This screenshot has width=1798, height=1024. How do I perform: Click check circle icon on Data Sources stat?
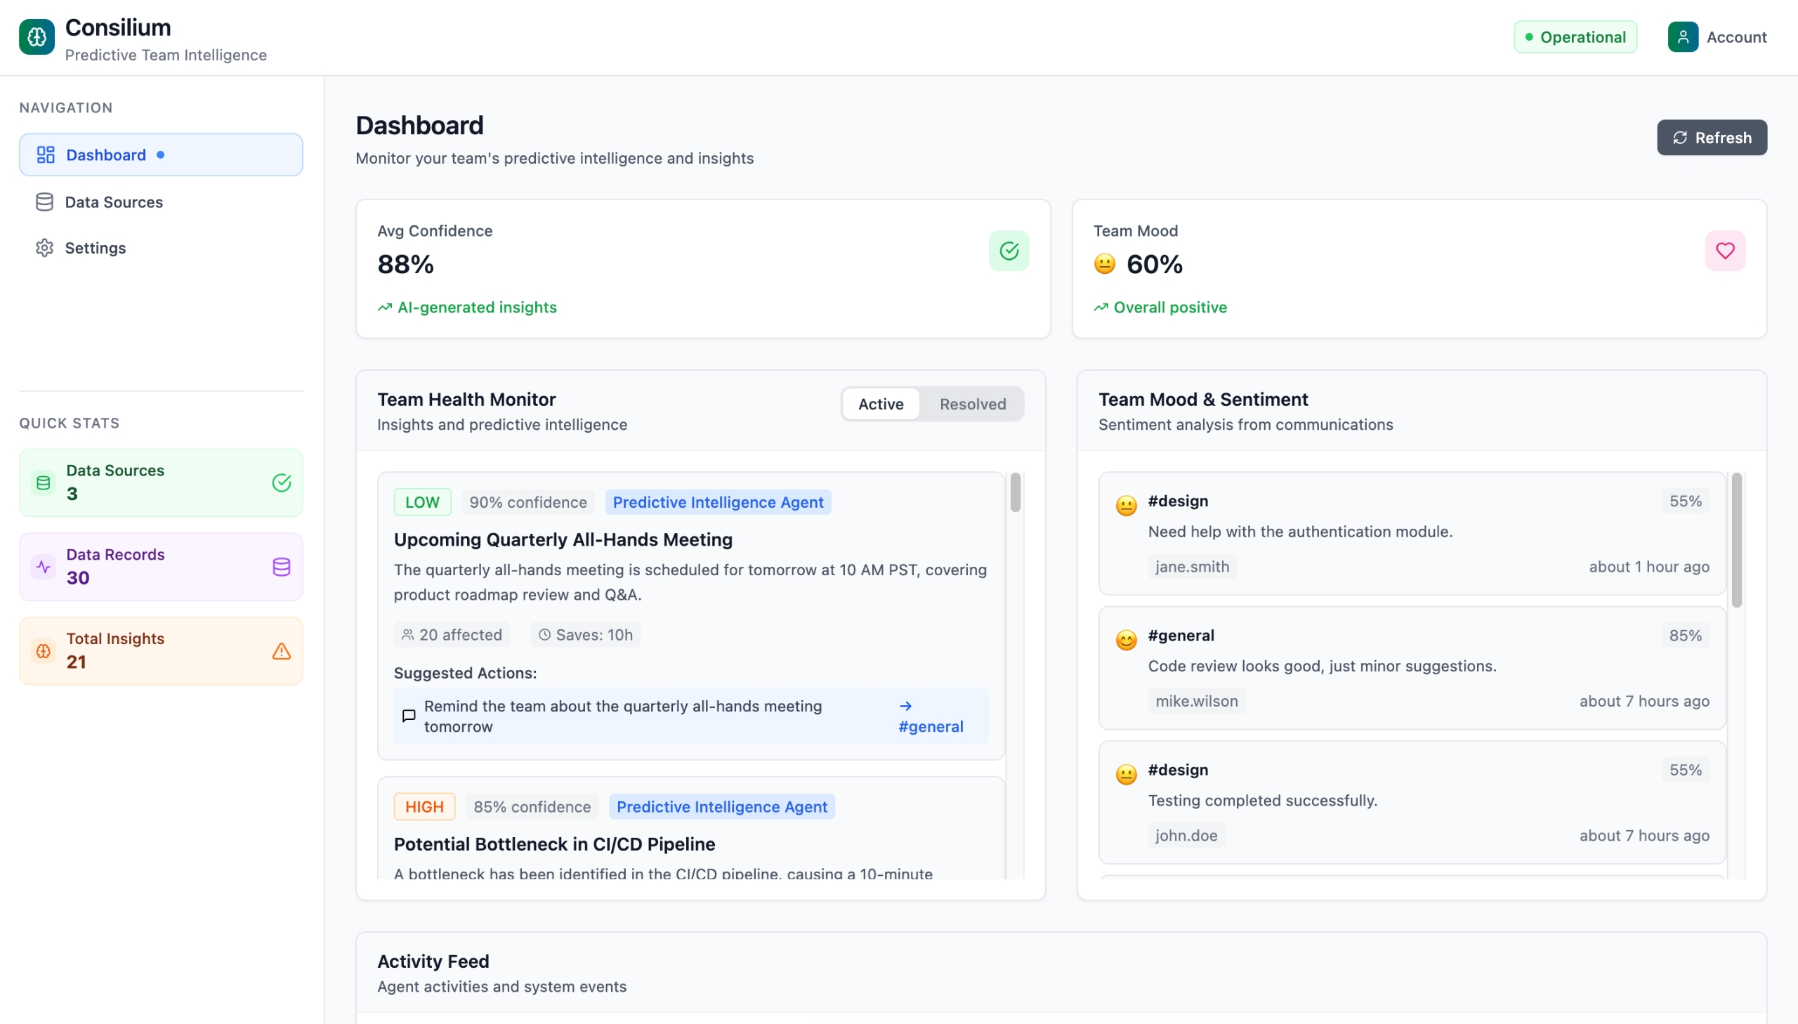tap(281, 483)
